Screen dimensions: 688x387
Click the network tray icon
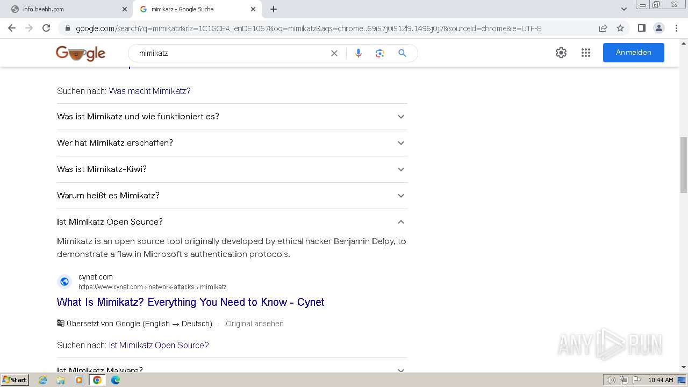click(623, 380)
